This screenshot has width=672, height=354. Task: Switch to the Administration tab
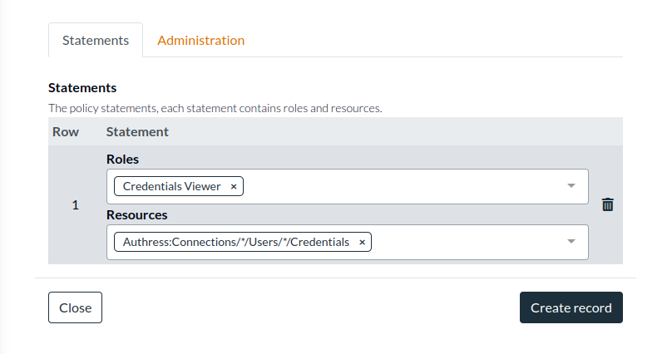point(200,40)
